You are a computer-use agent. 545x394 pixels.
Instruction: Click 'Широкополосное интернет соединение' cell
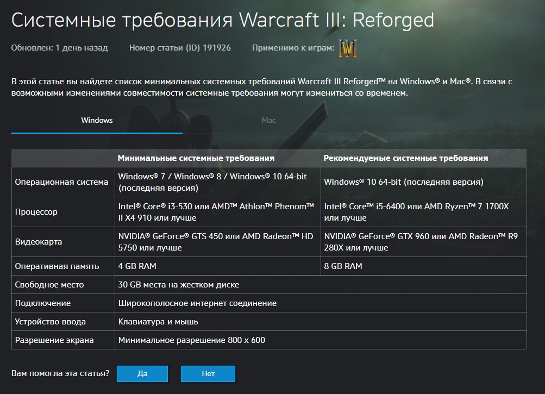click(x=321, y=303)
